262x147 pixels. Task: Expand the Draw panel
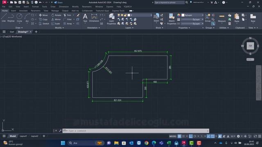19,28
